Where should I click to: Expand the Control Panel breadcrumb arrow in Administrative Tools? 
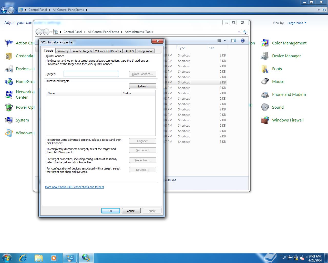pos(85,32)
